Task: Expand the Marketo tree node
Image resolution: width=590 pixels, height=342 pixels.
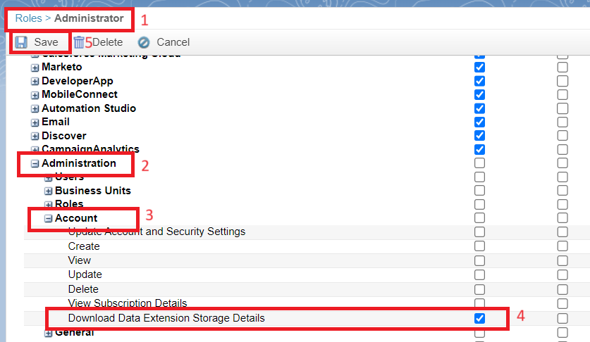Action: [x=35, y=68]
